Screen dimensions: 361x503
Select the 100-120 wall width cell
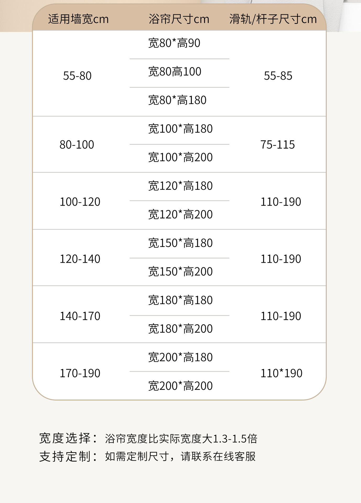(80, 202)
